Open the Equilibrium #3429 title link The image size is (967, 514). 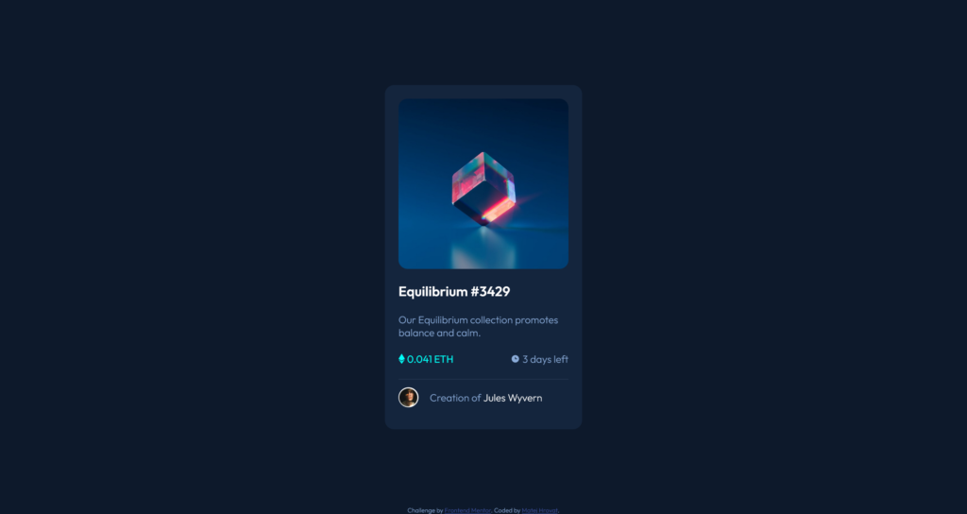[454, 291]
